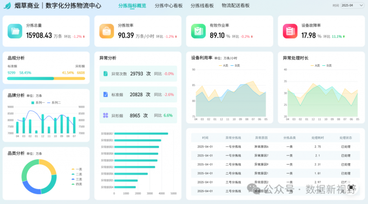Toggle 系列一 legend in 品牌分析 chart
Screen dimensions: 368x204
pyautogui.click(x=38, y=103)
